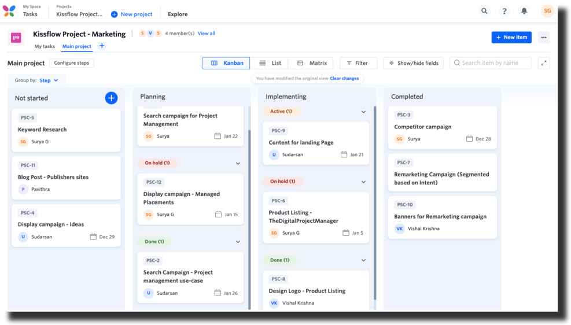Click the VK avatar on Banners for Remarketing card
The image size is (571, 325).
pos(399,228)
